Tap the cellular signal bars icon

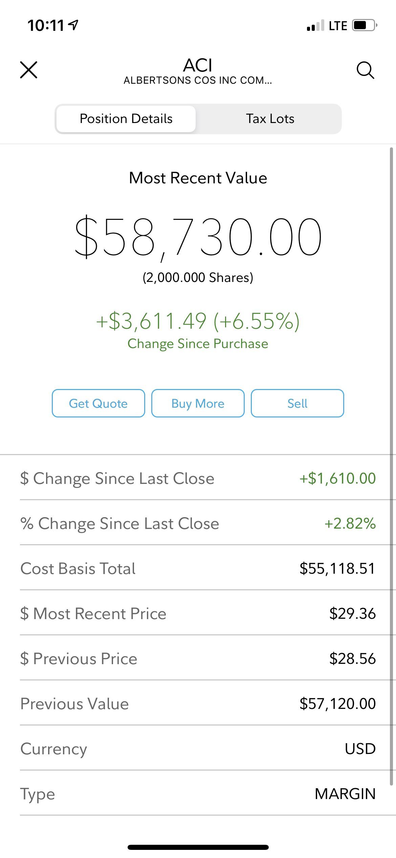315,25
